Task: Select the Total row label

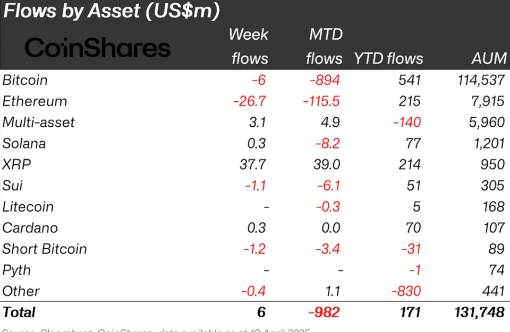Action: point(19,312)
